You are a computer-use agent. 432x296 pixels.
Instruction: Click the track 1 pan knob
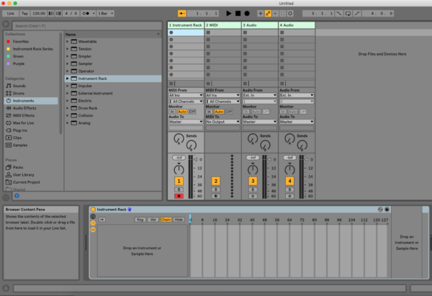(x=179, y=169)
